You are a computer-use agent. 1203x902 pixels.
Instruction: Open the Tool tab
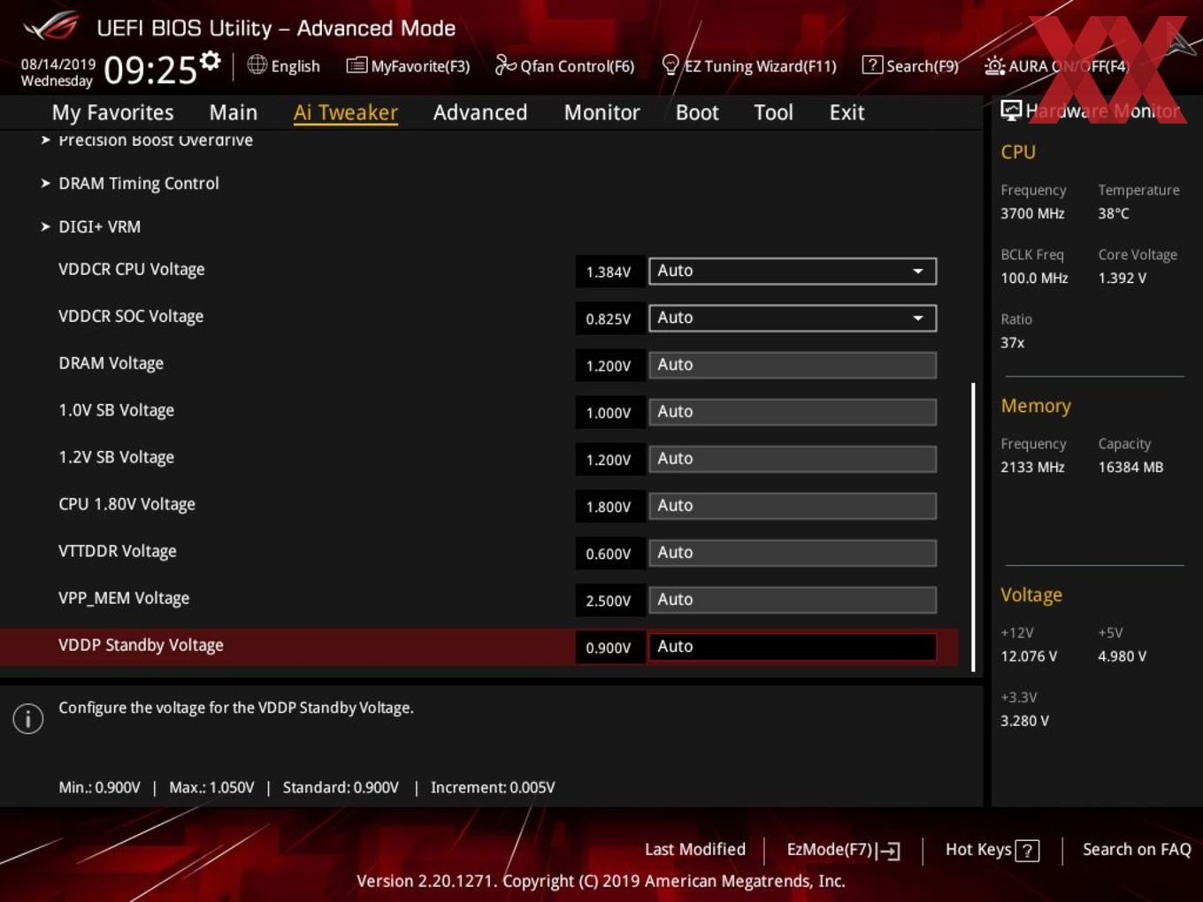tap(773, 112)
